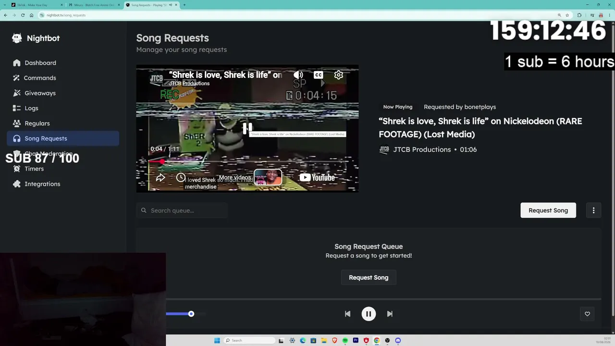Screen dimensions: 615x346
Task: Open site information icon in address bar
Action: tap(42, 15)
